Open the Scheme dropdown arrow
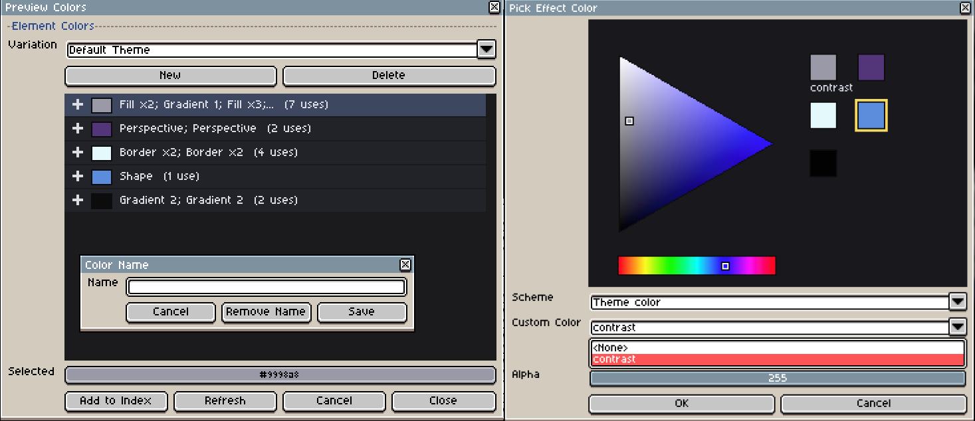Viewport: 975px width, 421px height. [x=957, y=301]
